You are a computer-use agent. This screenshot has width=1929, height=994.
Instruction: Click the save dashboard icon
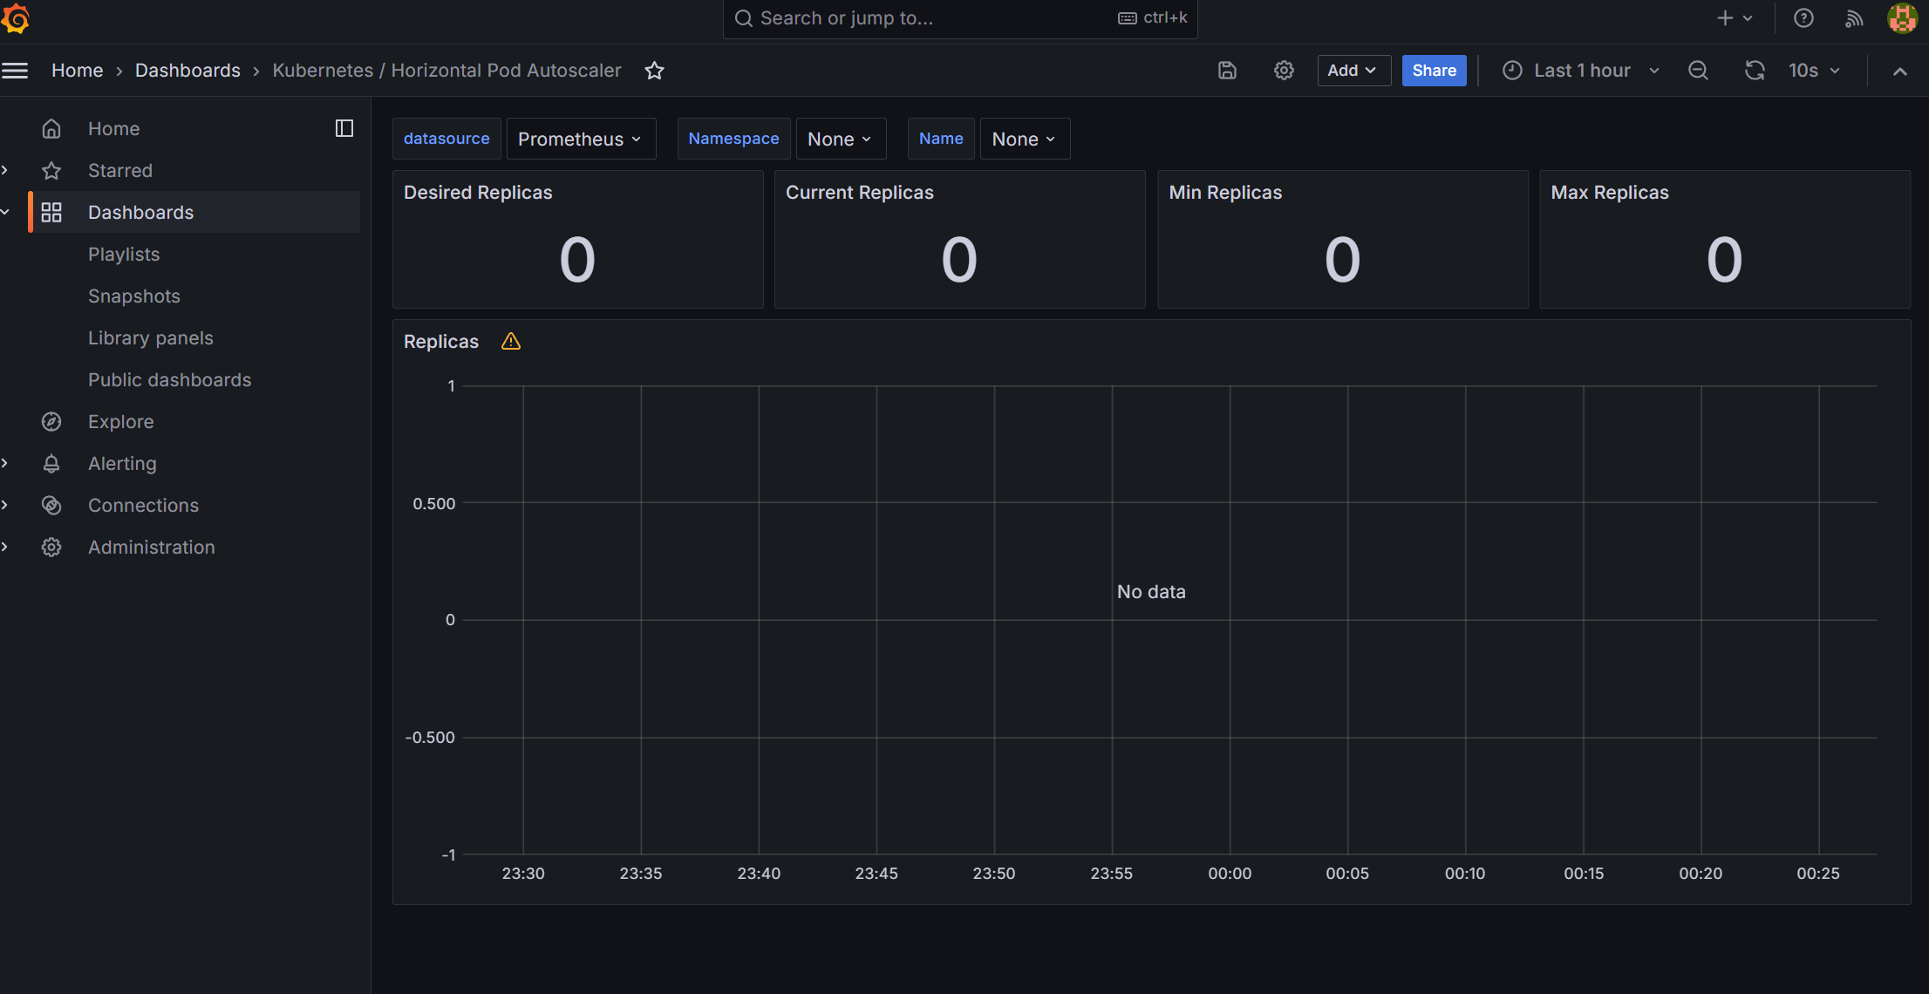click(1227, 71)
